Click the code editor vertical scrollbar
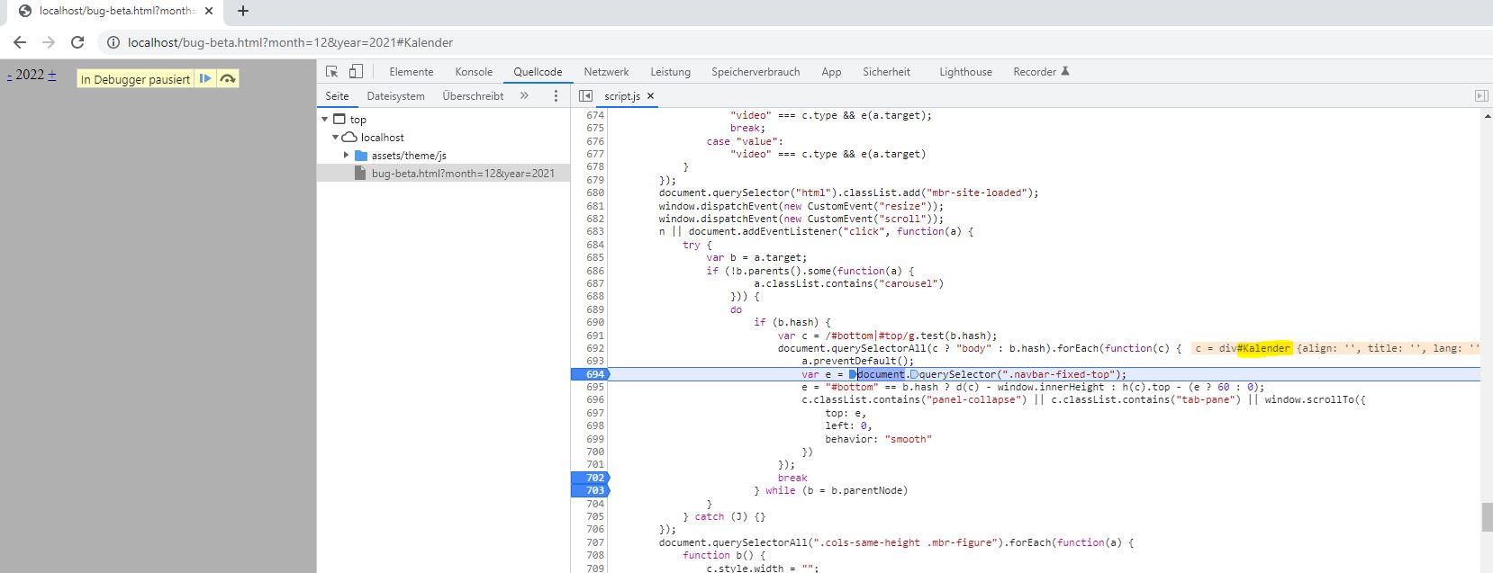This screenshot has width=1493, height=573. tap(1486, 517)
